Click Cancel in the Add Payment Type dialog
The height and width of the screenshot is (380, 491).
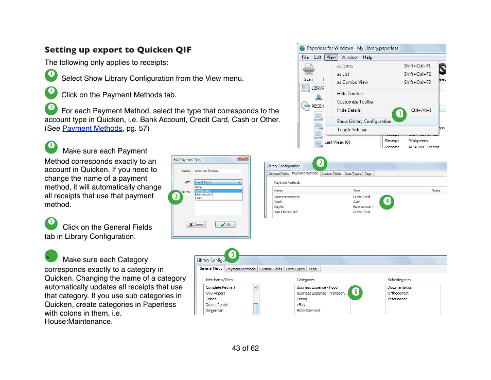(196, 224)
